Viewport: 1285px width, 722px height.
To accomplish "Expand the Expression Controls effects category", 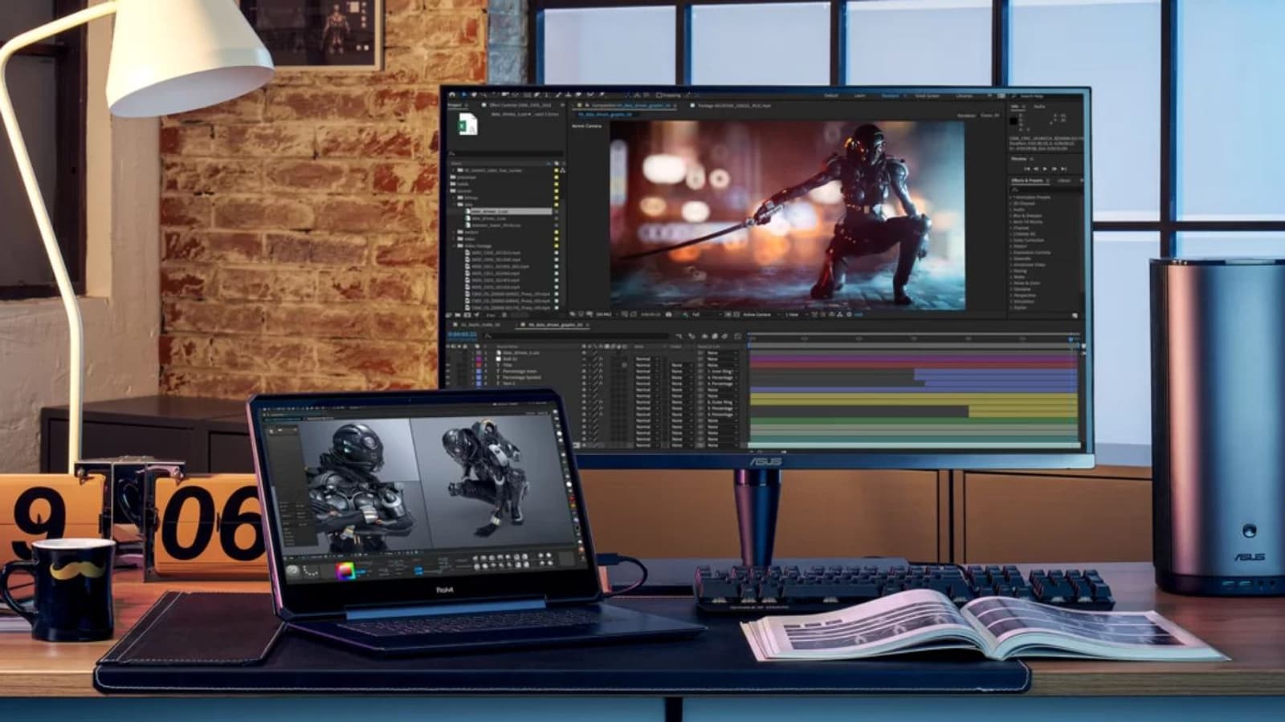I will pos(1011,253).
